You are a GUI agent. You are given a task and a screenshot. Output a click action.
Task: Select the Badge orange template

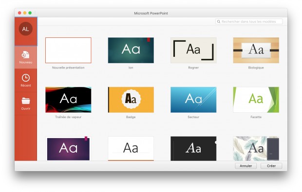coord(131,100)
